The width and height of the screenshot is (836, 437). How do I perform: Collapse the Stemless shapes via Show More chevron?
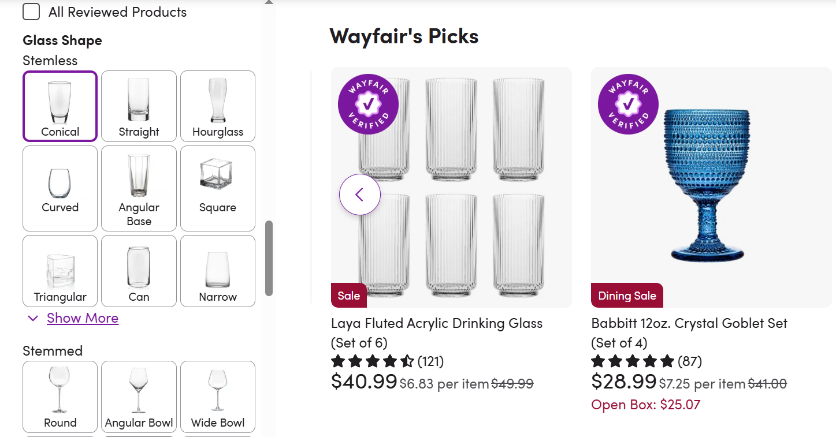click(33, 318)
